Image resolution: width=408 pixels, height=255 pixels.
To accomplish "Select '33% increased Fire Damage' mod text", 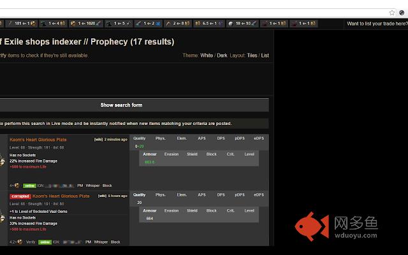I will tap(33, 224).
